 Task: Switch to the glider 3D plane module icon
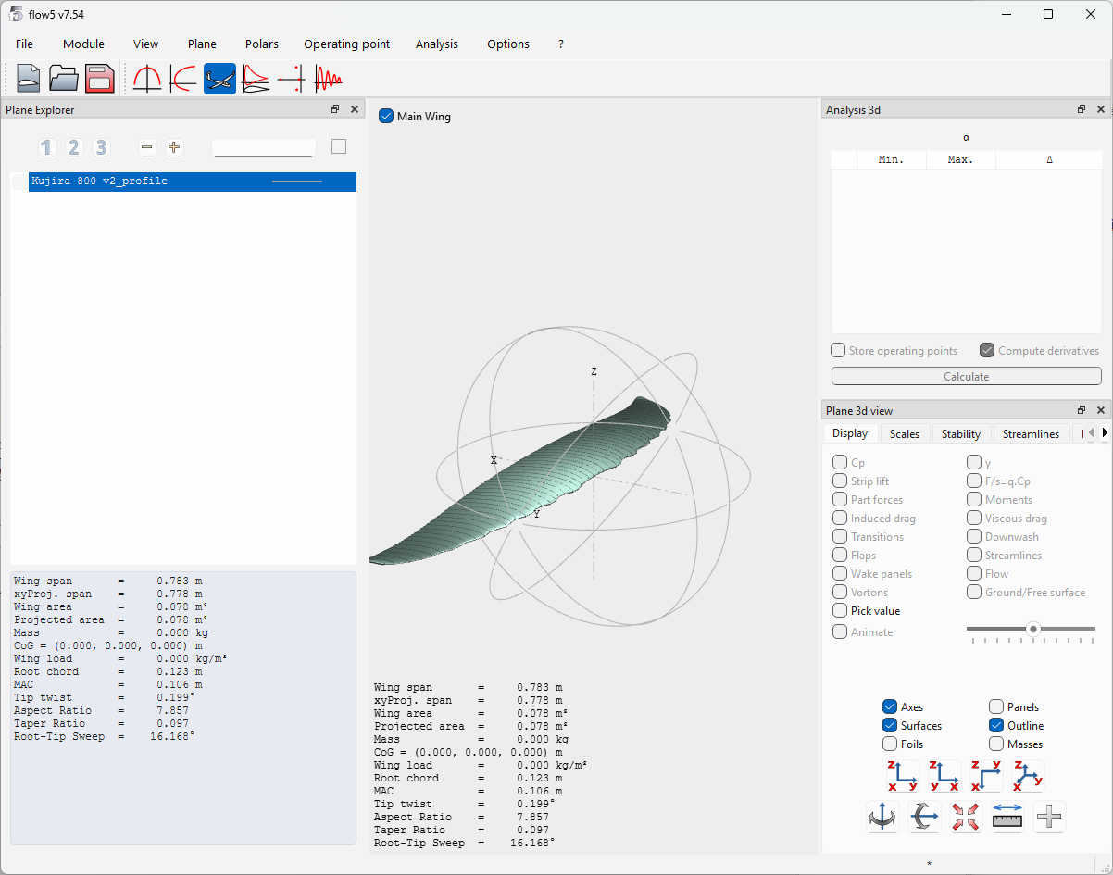coord(219,79)
